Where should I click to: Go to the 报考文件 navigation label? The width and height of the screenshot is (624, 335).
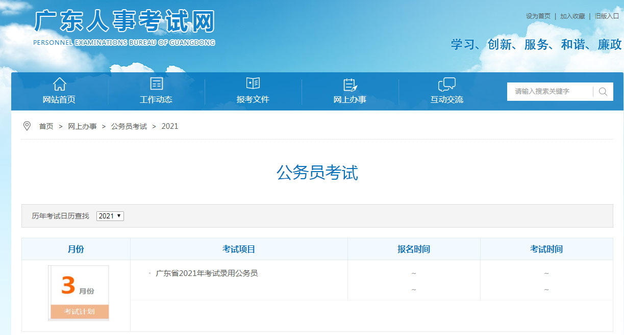tap(253, 100)
